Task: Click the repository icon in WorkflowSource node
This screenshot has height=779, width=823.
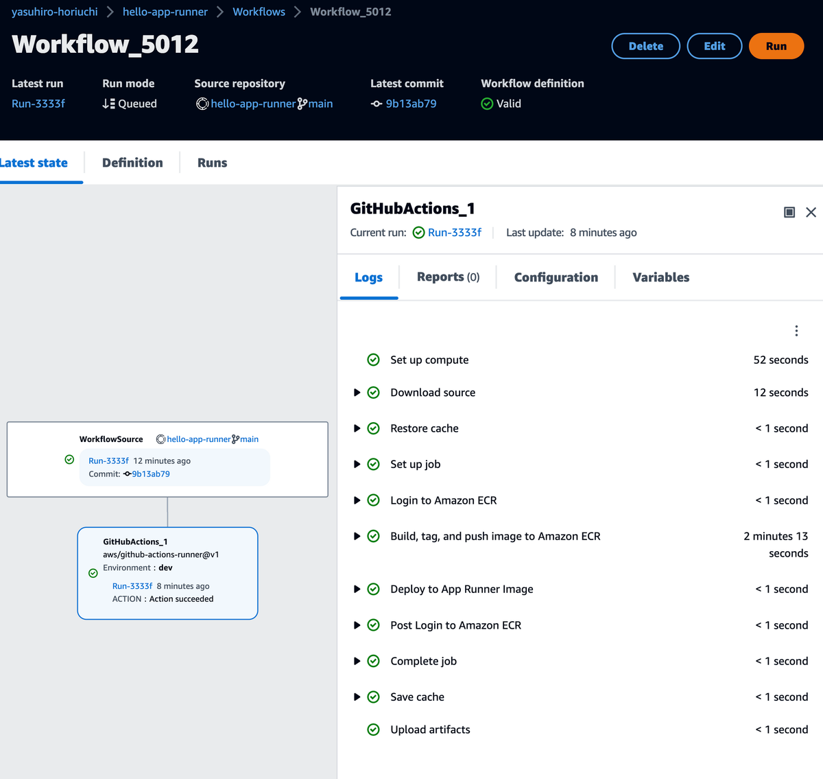Action: point(161,439)
